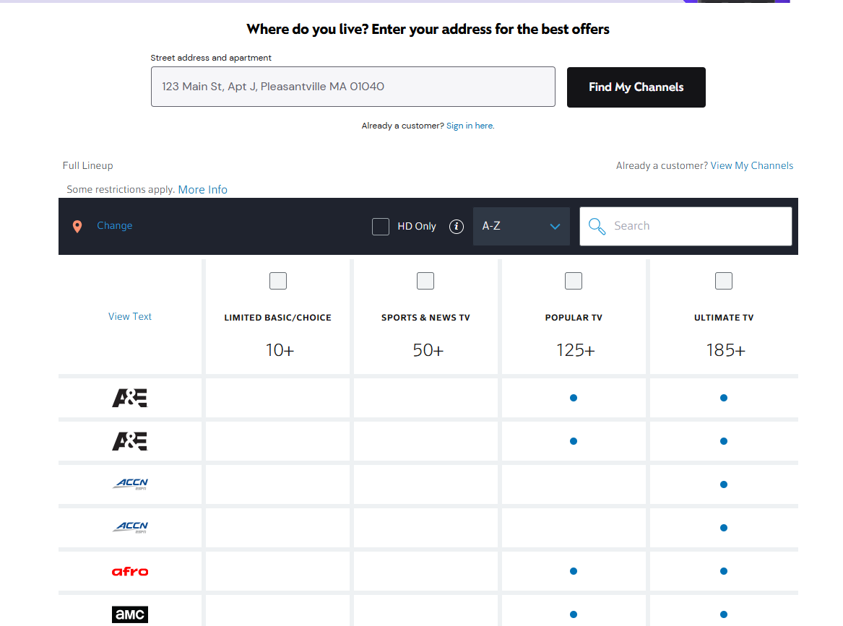Open the A-Z sort dropdown
This screenshot has height=626, width=843.
(x=521, y=226)
